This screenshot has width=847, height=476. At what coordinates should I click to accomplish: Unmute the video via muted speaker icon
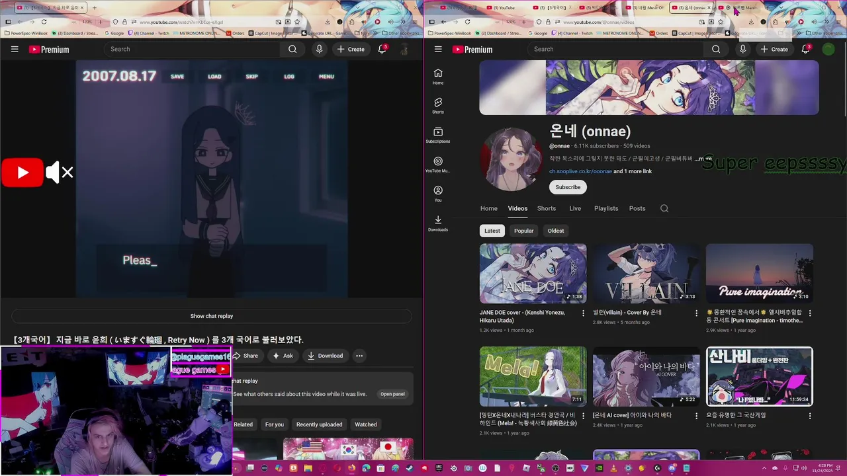click(x=60, y=173)
